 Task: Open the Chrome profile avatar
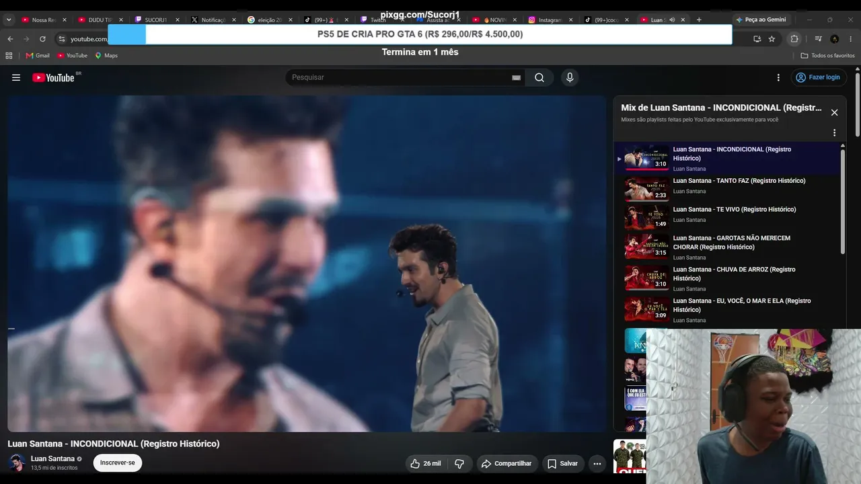click(834, 39)
